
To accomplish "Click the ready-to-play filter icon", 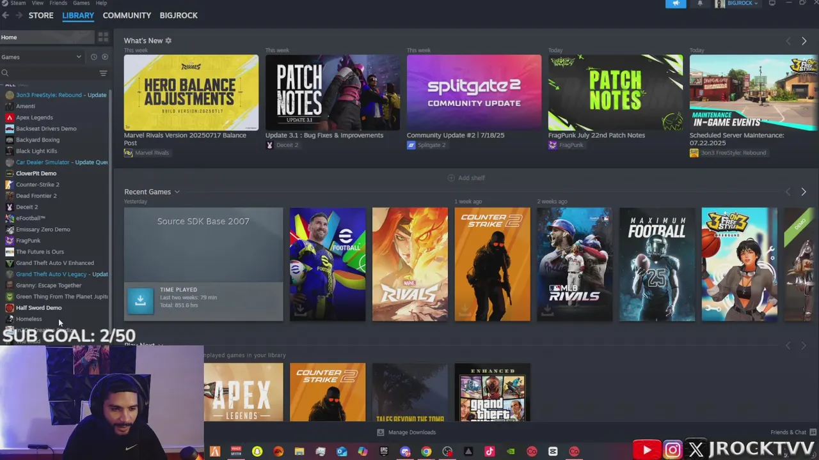I will (105, 57).
